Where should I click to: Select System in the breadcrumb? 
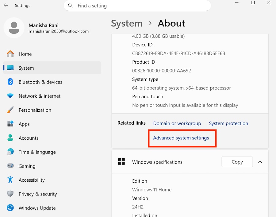point(127,23)
